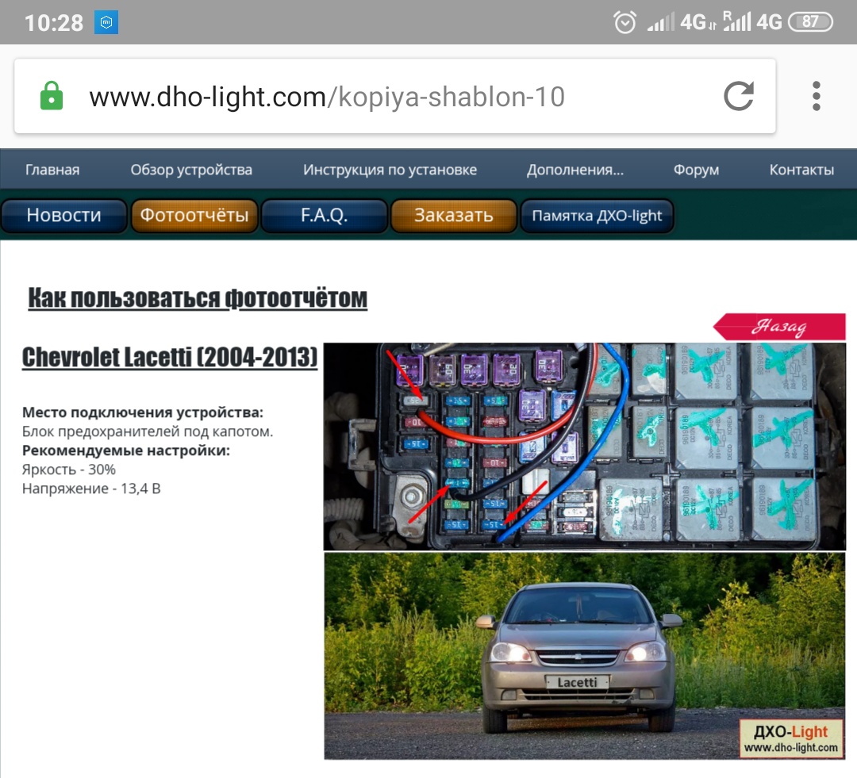Open Обзор устройства menu item
Viewport: 857px width, 778px height.
[x=191, y=170]
